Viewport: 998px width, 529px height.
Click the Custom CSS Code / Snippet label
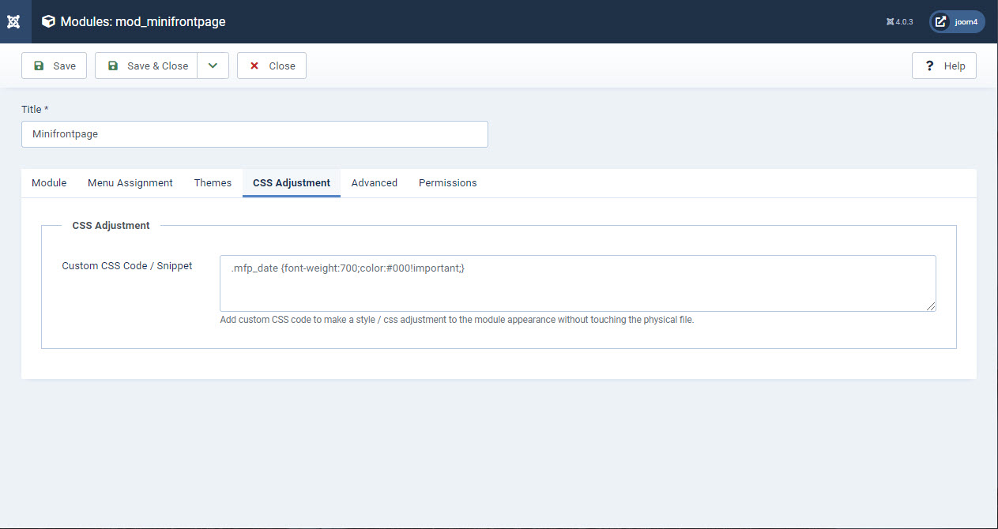(127, 266)
